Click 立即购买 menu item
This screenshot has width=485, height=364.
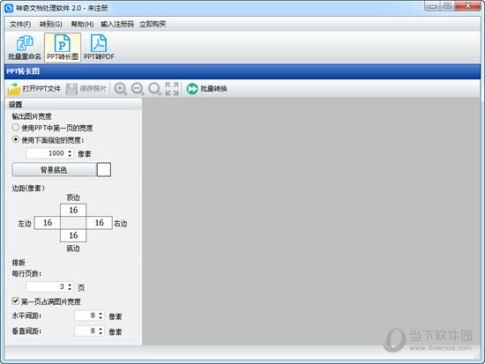pos(153,24)
